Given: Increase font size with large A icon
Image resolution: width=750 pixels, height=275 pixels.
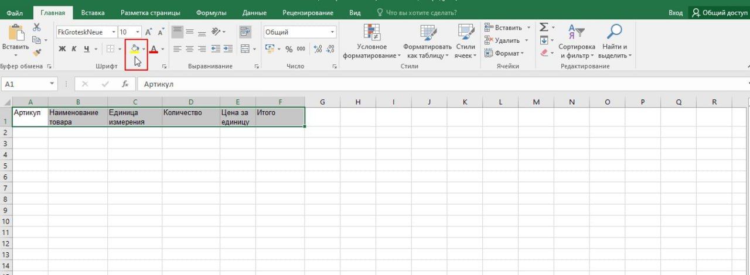Looking at the screenshot, I should [149, 32].
